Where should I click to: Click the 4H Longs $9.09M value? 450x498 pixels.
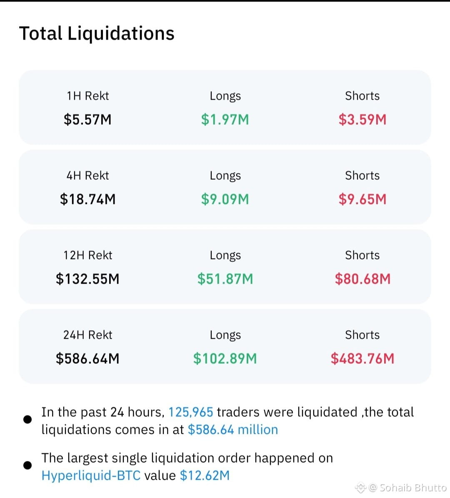pos(225,199)
